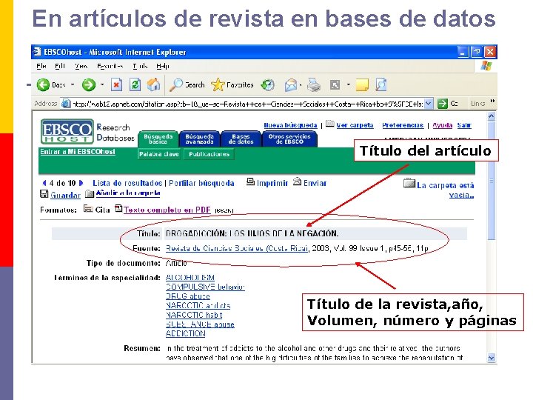Click the Edit page toolbar icon

[335, 84]
